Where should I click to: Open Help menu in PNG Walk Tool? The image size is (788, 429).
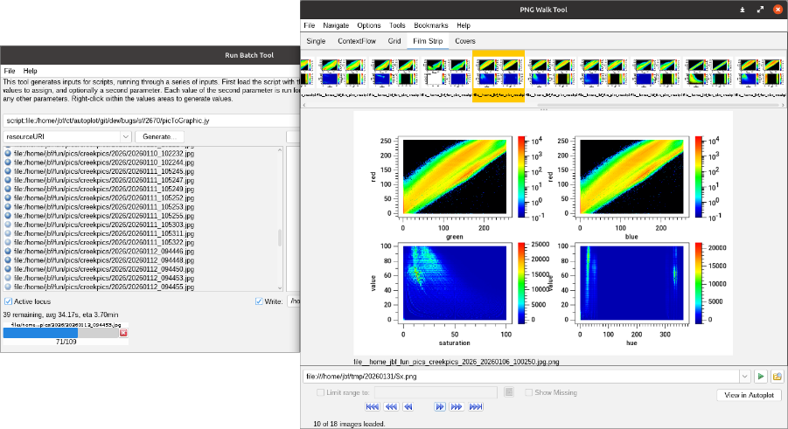tap(464, 25)
